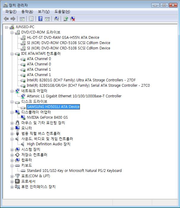Click the update driver software toolbar icon
The width and height of the screenshot is (180, 208).
coord(65,19)
